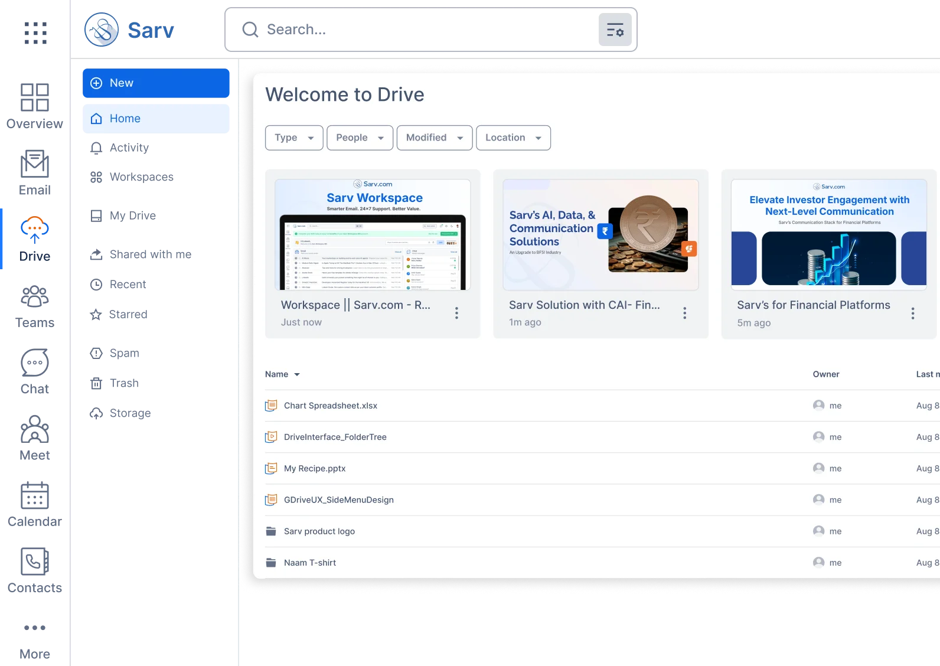Open options for Sarv's for Financial Platforms card
Viewport: 940px width, 666px height.
[913, 314]
